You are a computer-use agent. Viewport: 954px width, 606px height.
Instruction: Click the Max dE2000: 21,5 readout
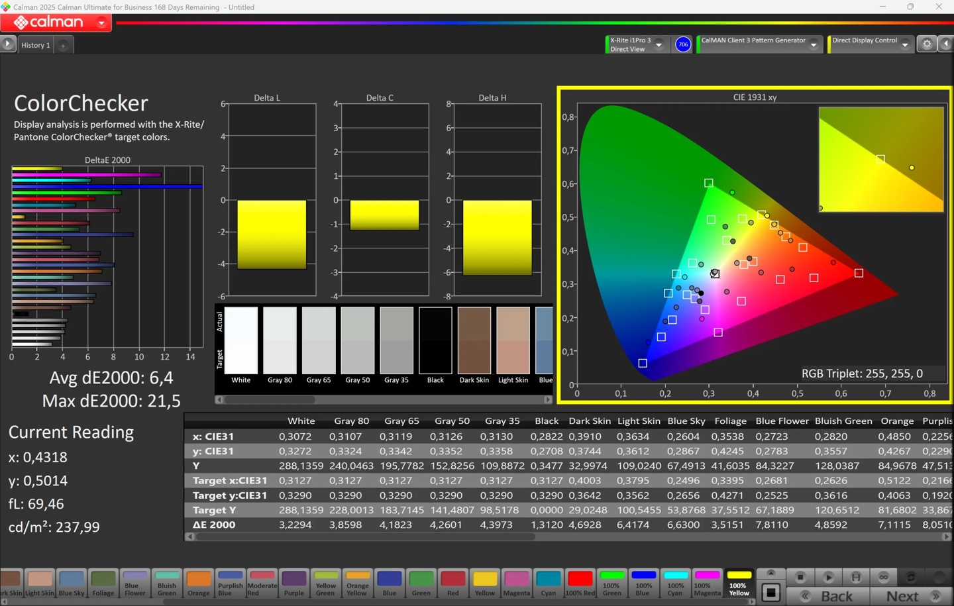coord(111,401)
